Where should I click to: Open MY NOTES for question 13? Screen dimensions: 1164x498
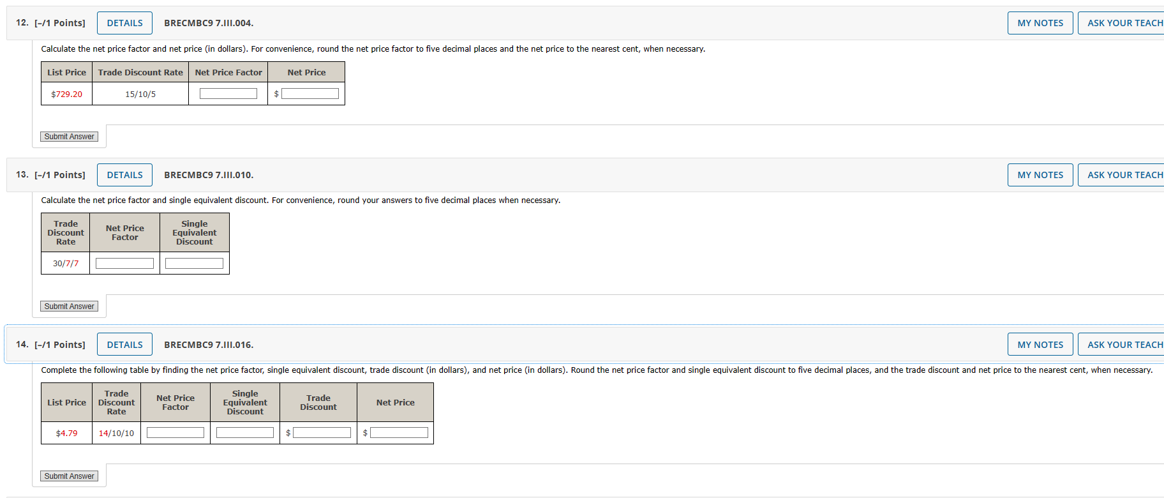click(1040, 174)
